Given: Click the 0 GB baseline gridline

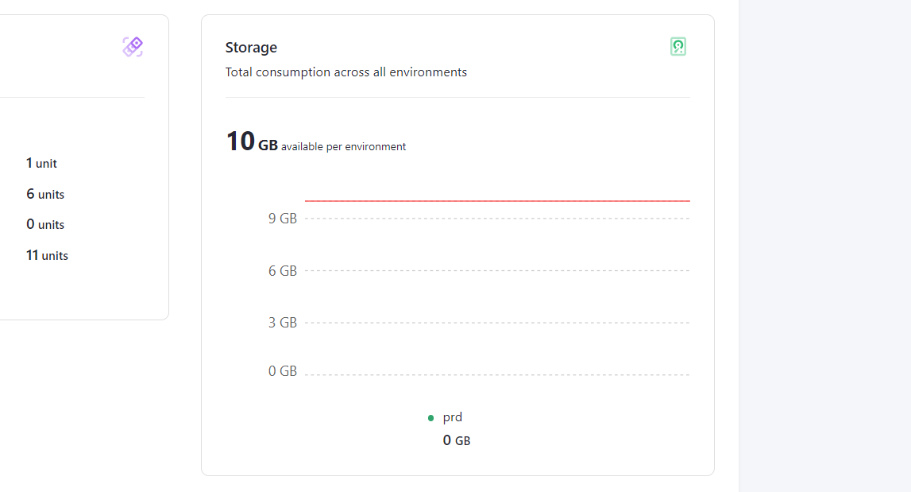Looking at the screenshot, I should pos(497,375).
